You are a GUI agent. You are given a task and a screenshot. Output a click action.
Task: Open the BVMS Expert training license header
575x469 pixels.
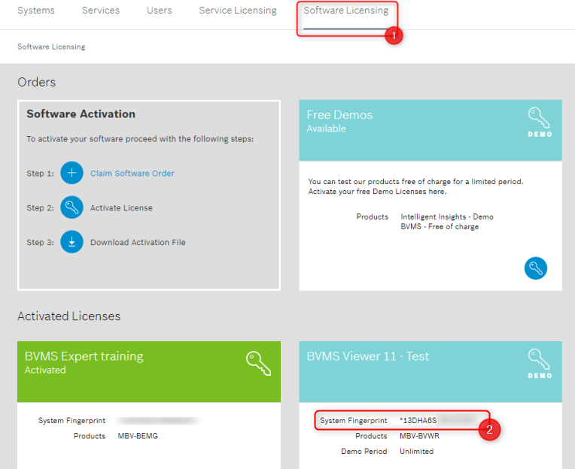click(84, 356)
